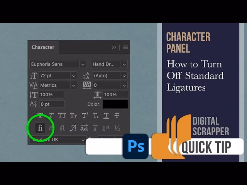247x185 pixels.
Task: Select the Character panel tab
Action: click(43, 47)
